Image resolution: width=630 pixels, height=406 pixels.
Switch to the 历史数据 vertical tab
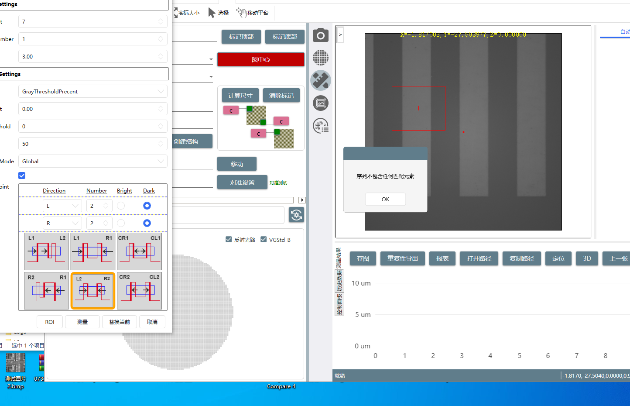point(339,280)
